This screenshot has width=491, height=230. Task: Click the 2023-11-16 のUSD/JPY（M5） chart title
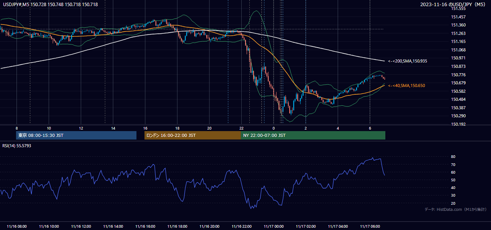(453, 5)
